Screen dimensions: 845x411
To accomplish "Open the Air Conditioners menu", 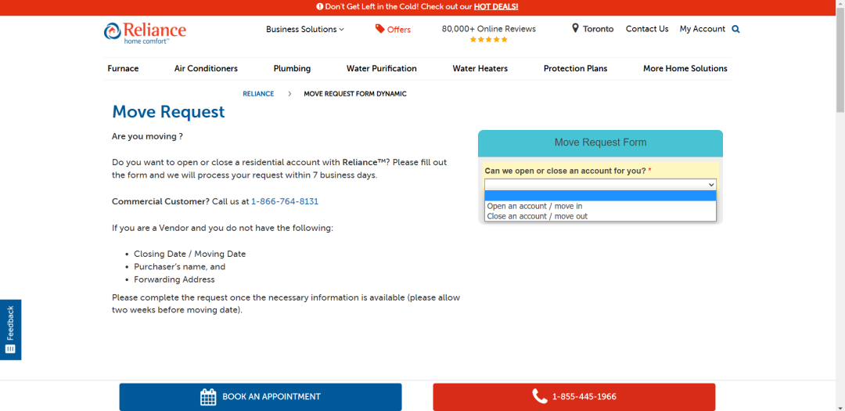I will tap(206, 69).
